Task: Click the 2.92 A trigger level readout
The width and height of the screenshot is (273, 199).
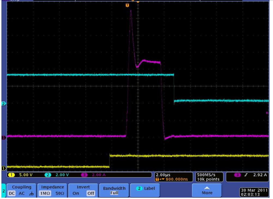Action: 260,175
